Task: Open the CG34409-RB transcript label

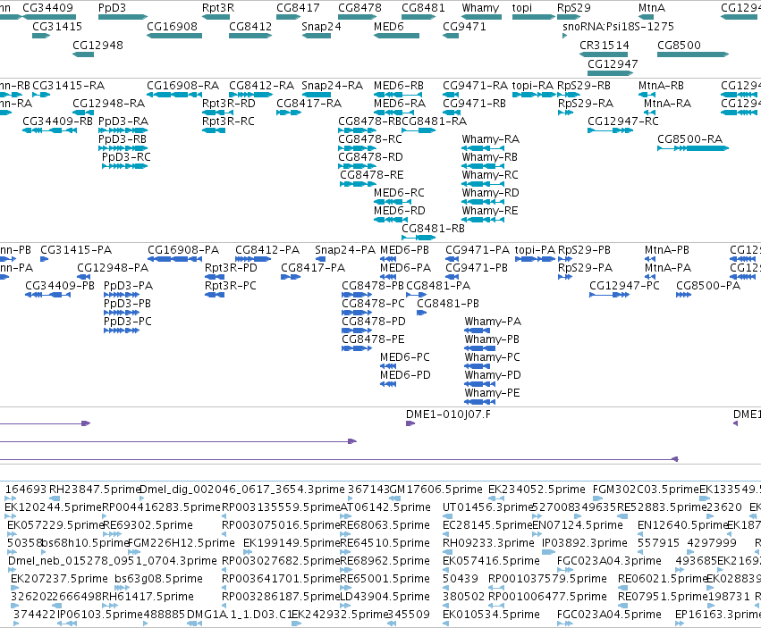Action: [x=58, y=121]
